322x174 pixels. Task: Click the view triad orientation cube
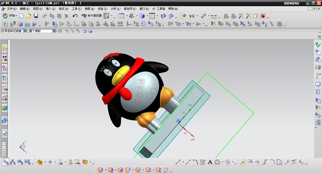(23, 147)
